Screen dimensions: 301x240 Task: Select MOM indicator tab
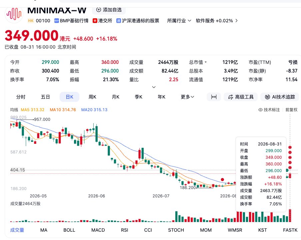(206, 230)
